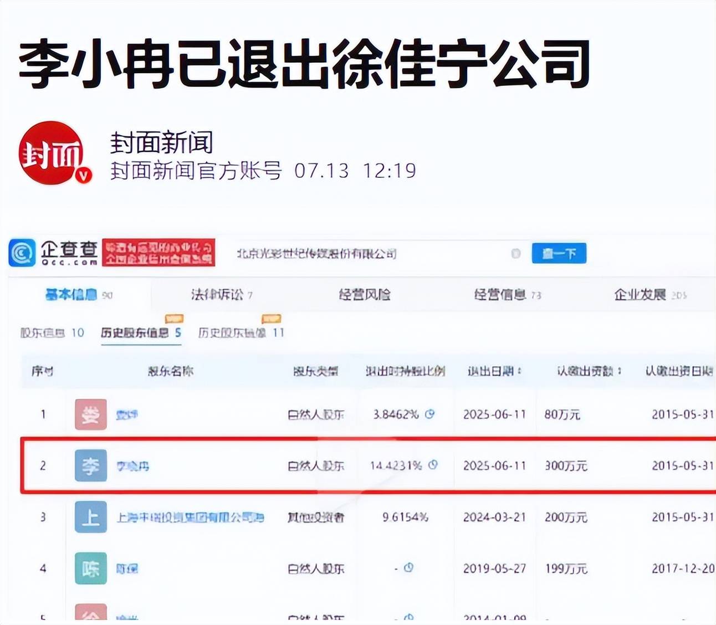Open the shareholder name link in row 1
Screen dimensions: 716x625
click(127, 414)
